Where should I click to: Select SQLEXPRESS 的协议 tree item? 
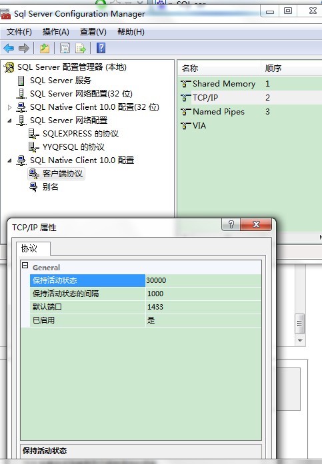point(80,134)
